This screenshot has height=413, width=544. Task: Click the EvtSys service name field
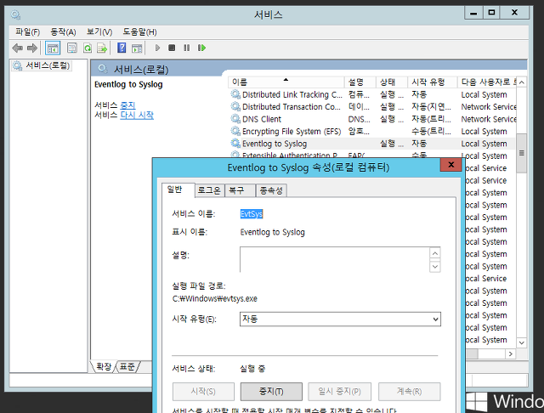click(x=252, y=214)
